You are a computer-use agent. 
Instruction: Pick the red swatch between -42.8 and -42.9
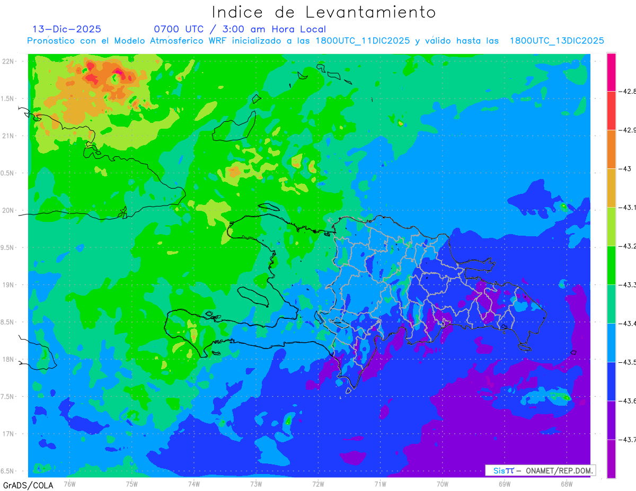click(x=611, y=111)
